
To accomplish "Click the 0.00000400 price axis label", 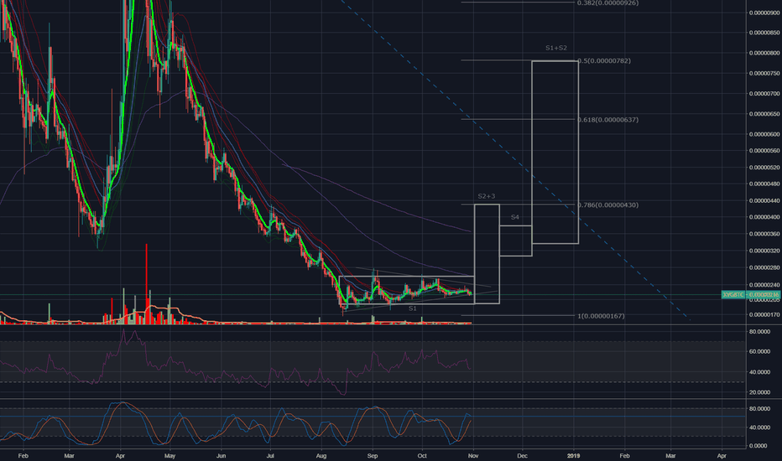I will [764, 217].
